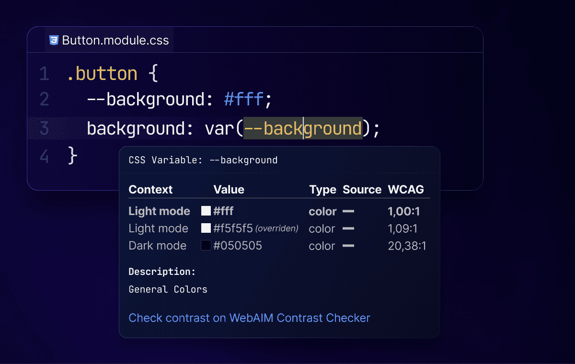Click the WCAG column header
Image resolution: width=575 pixels, height=364 pixels.
[406, 190]
